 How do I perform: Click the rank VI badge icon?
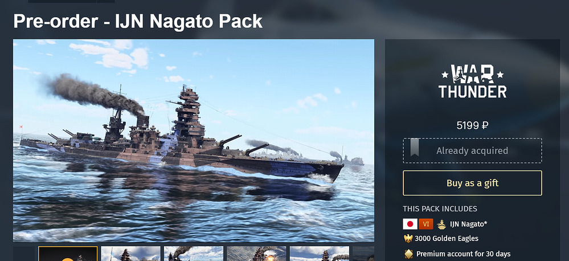click(425, 224)
